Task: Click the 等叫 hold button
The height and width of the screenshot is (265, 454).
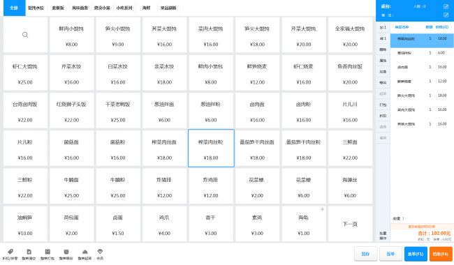Action: 383,83
